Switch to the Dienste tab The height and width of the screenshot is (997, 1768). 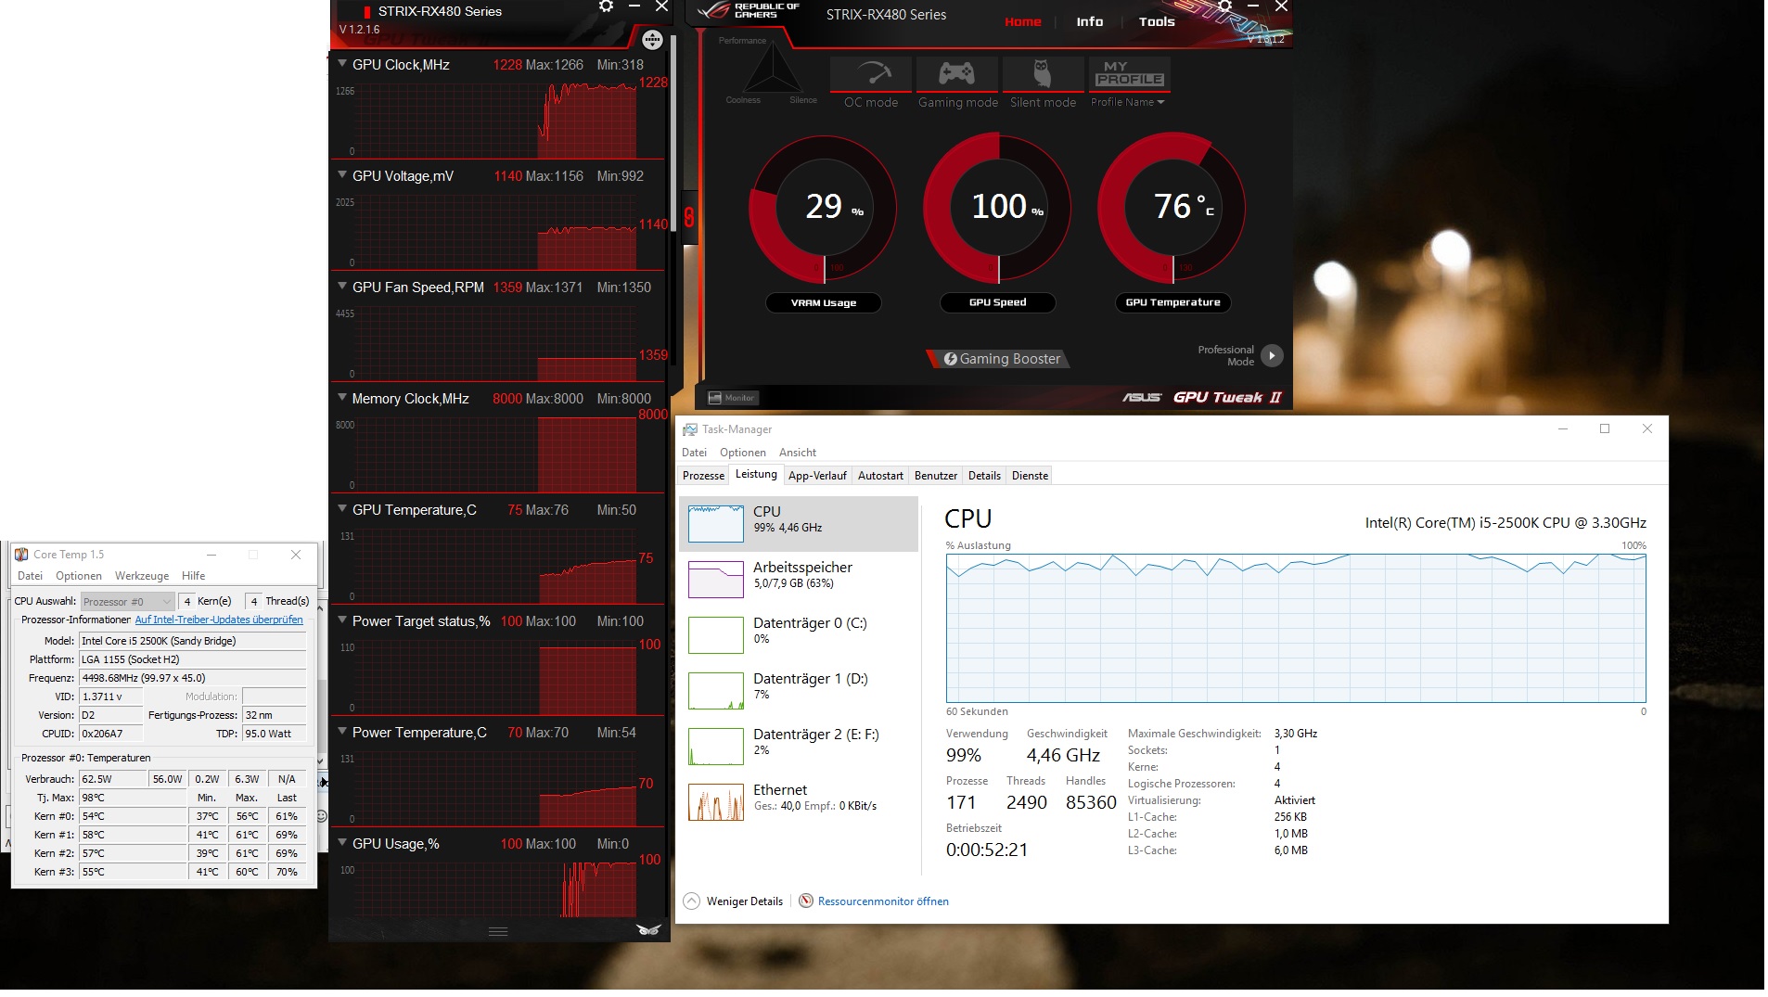click(x=1030, y=476)
